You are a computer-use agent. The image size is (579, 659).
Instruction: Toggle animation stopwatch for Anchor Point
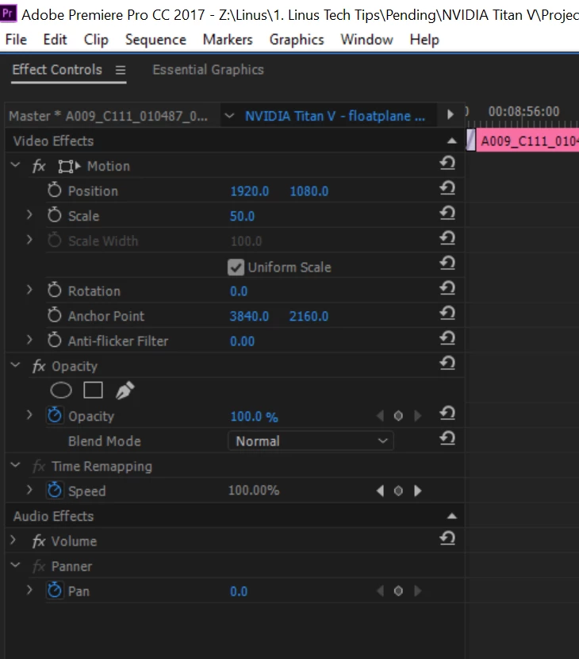tap(54, 314)
